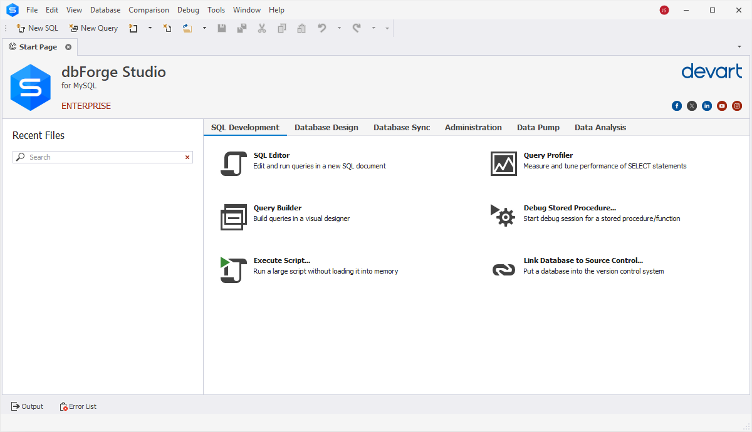Click the dbForge app logo in title bar
Viewport: 752px width, 432px height.
coord(12,10)
